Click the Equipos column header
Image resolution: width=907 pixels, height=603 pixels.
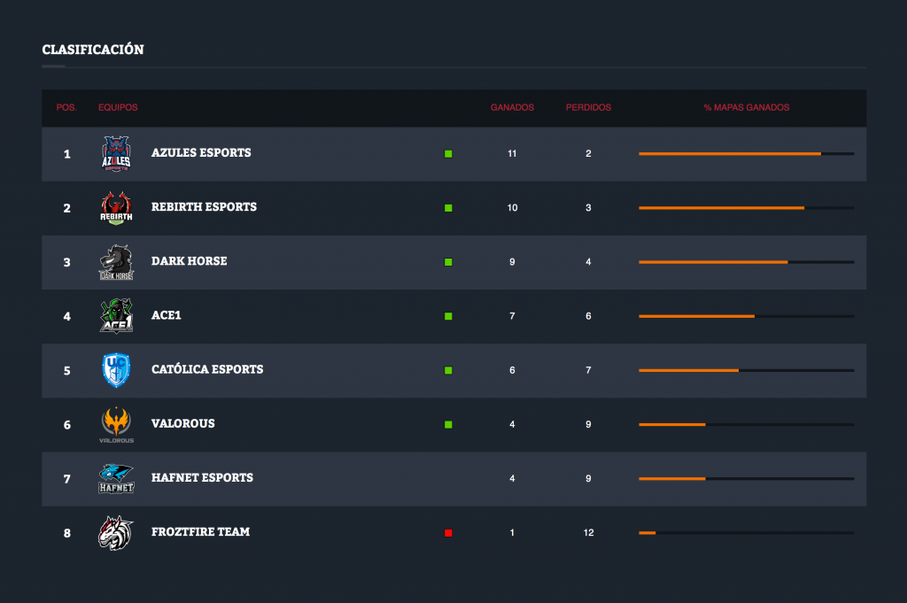(x=118, y=108)
